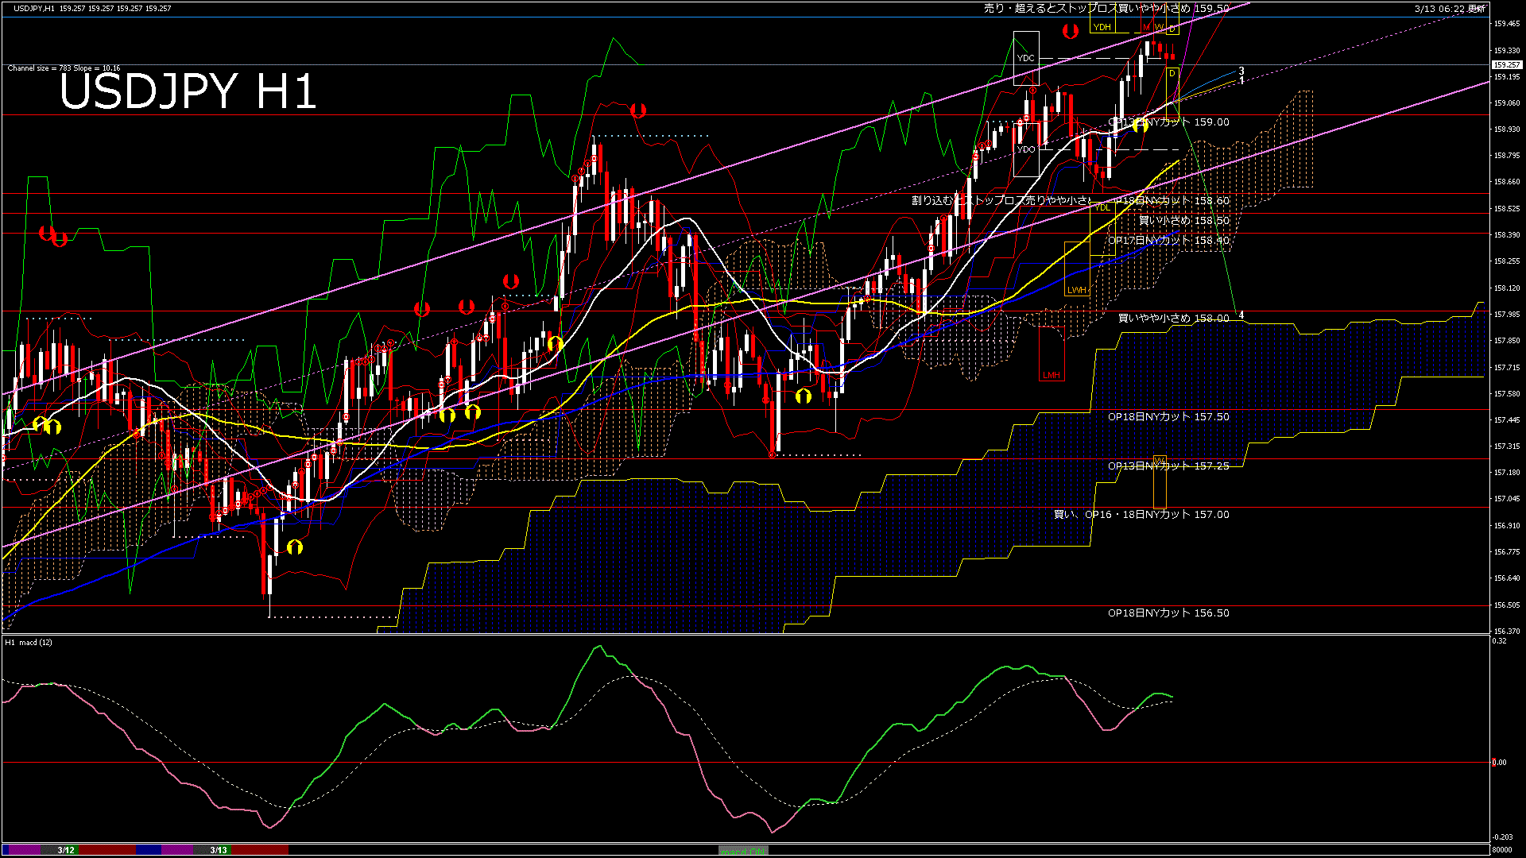Select the 3/12 date segment
Image resolution: width=1526 pixels, height=858 pixels.
pyautogui.click(x=66, y=850)
